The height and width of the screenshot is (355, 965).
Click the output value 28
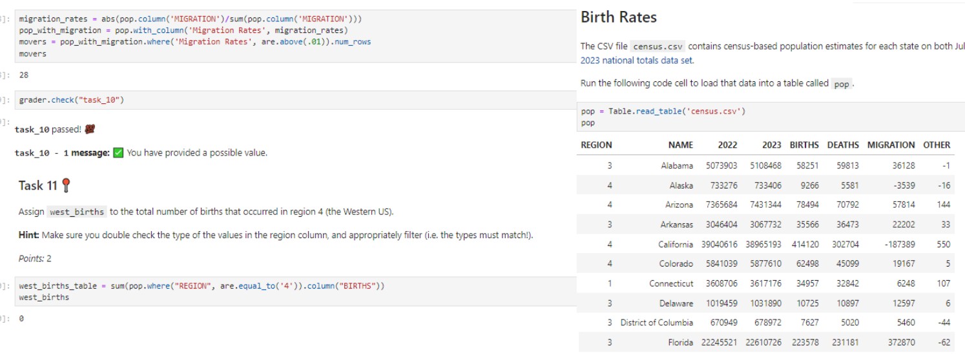click(24, 76)
